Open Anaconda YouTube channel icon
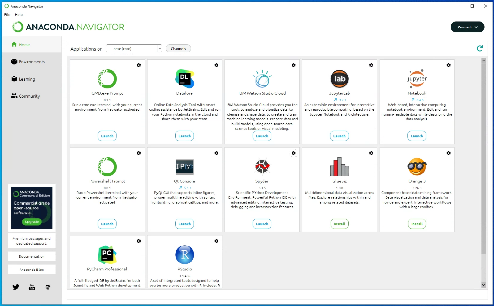 pyautogui.click(x=32, y=287)
